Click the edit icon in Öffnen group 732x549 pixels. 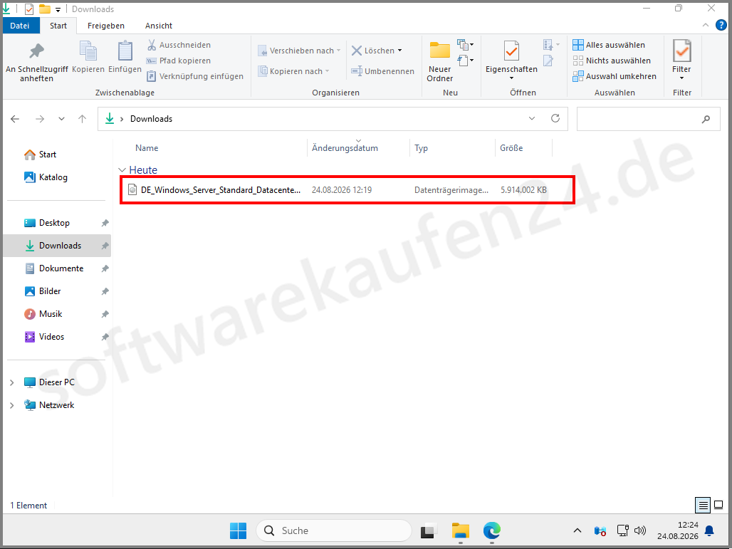[548, 61]
